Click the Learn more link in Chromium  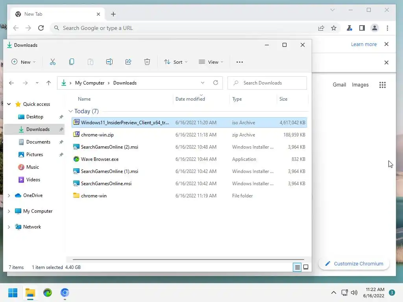coord(364,44)
